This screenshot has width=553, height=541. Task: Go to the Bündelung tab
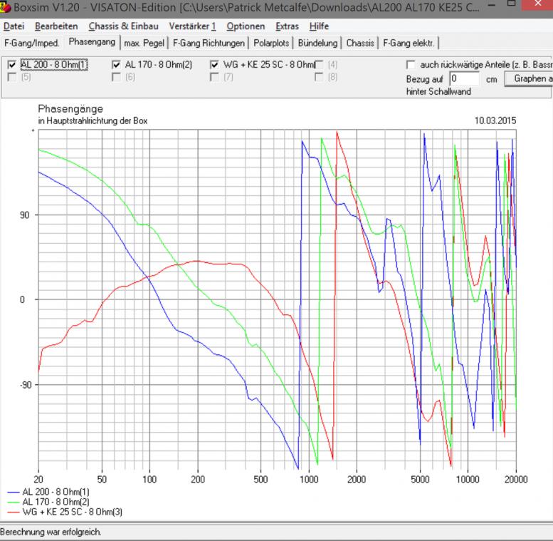318,43
